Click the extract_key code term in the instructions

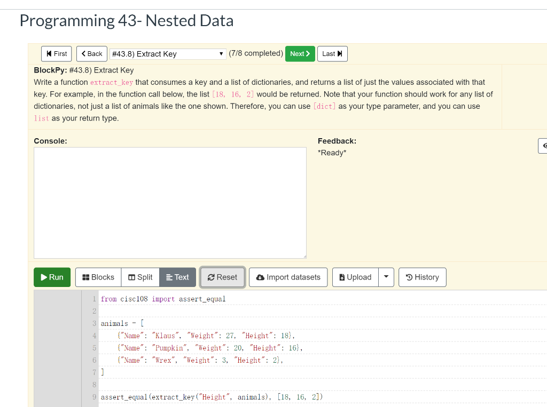(111, 82)
